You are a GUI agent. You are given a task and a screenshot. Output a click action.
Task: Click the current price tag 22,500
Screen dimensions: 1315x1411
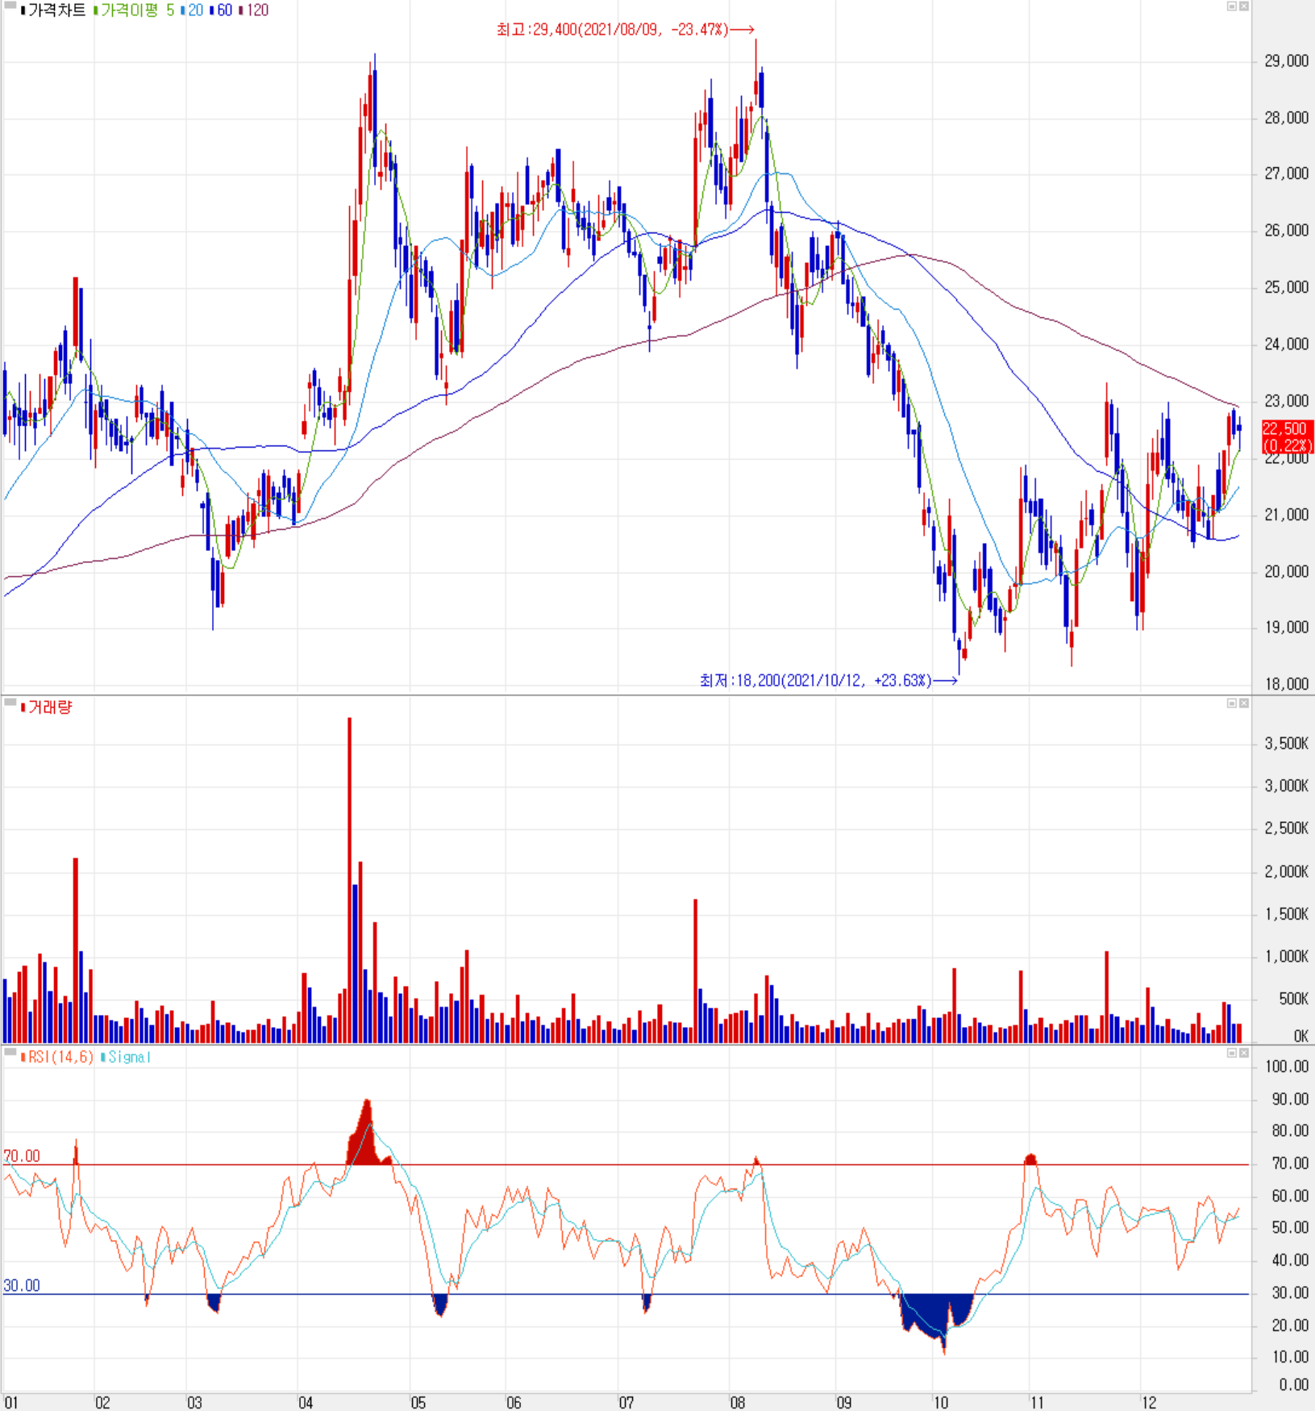coord(1287,436)
